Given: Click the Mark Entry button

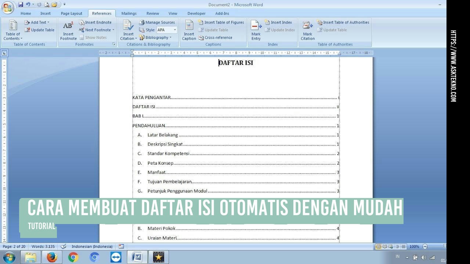Looking at the screenshot, I should [x=256, y=30].
